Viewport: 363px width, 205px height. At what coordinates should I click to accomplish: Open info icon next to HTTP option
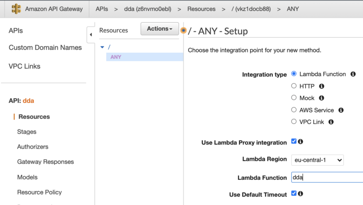(x=322, y=86)
